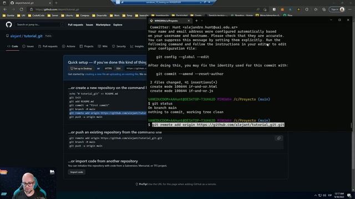This screenshot has height=199, width=355.
Task: Open a new terminal tab with plus
Action: 196,21
